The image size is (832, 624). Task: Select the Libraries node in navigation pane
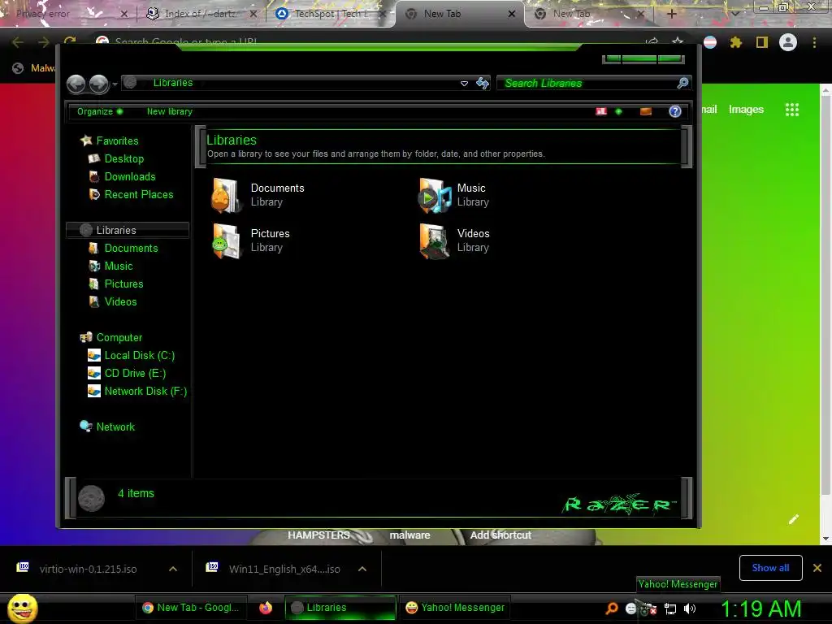(128, 230)
